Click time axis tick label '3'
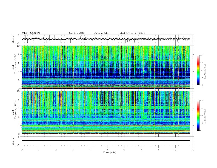This screenshot has width=217, height=168. 73,150
